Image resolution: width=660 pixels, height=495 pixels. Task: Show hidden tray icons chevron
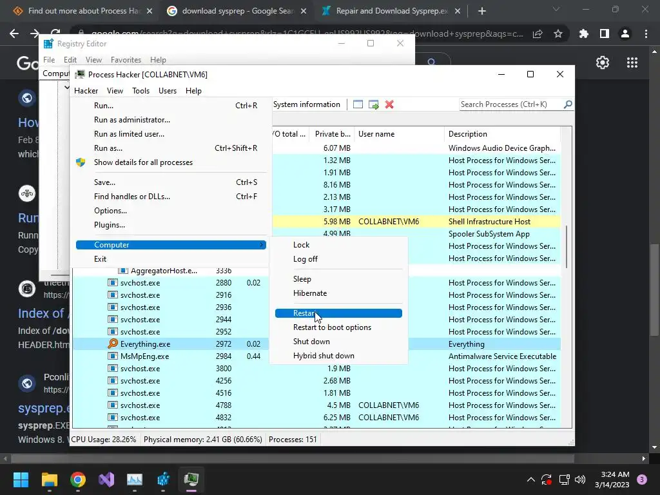coord(531,480)
